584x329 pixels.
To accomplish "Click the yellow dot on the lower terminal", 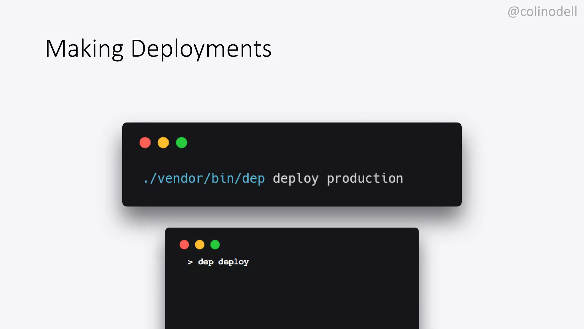I will 200,245.
